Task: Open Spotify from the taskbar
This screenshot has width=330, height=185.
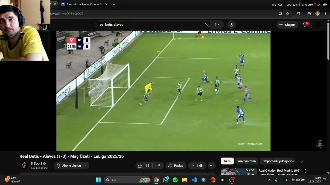Action: pyautogui.click(x=175, y=180)
